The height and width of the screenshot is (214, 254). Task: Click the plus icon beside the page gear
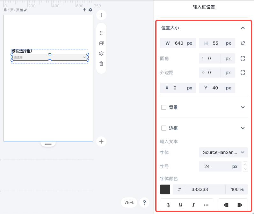tap(84, 10)
